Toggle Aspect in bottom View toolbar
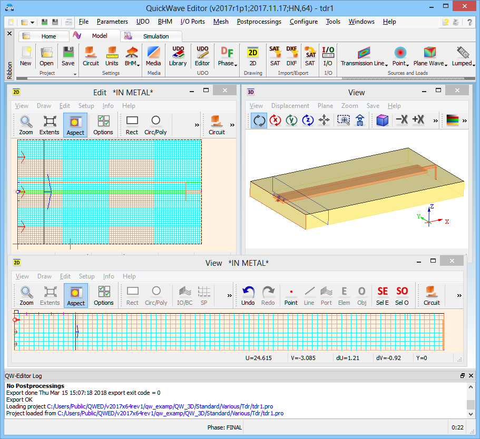 tap(76, 296)
